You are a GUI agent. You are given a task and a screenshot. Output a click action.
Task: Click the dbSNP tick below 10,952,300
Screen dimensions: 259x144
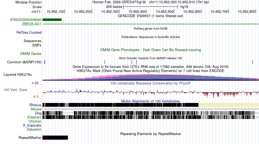105,62
